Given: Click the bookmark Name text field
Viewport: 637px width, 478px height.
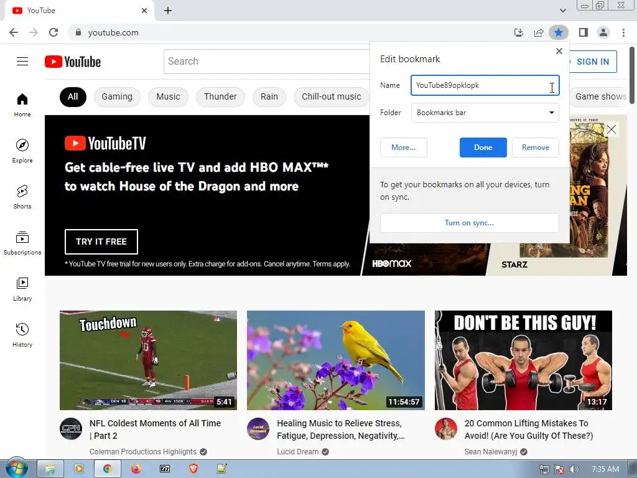Looking at the screenshot, I should click(x=485, y=85).
